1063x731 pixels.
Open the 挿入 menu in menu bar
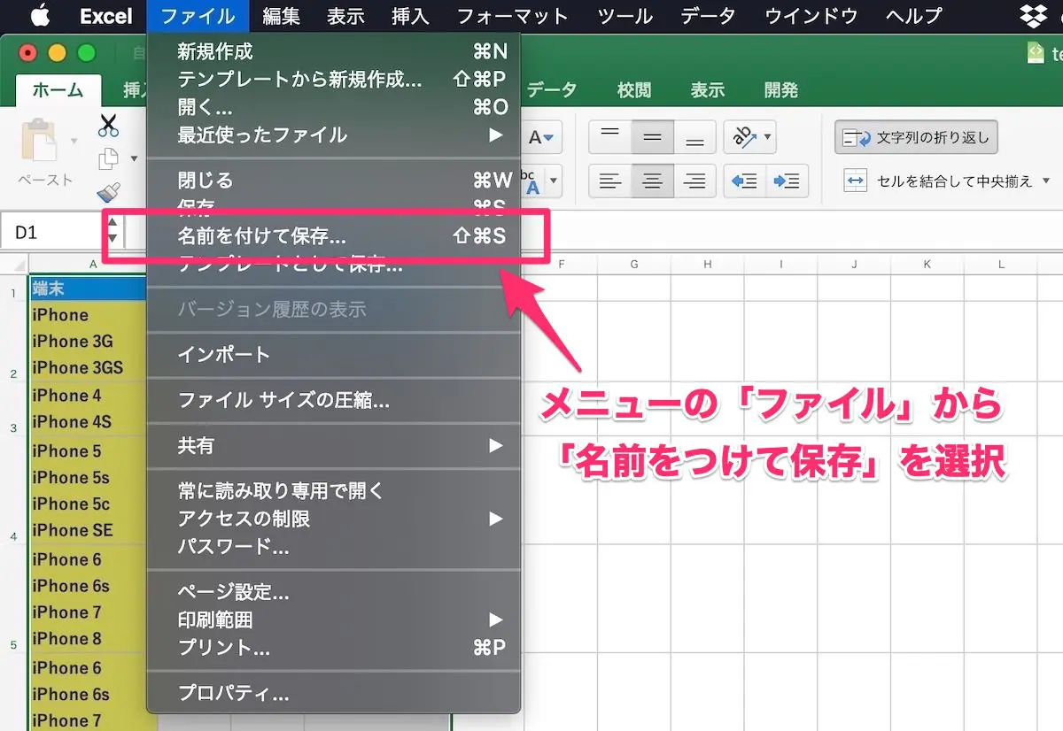coord(410,16)
